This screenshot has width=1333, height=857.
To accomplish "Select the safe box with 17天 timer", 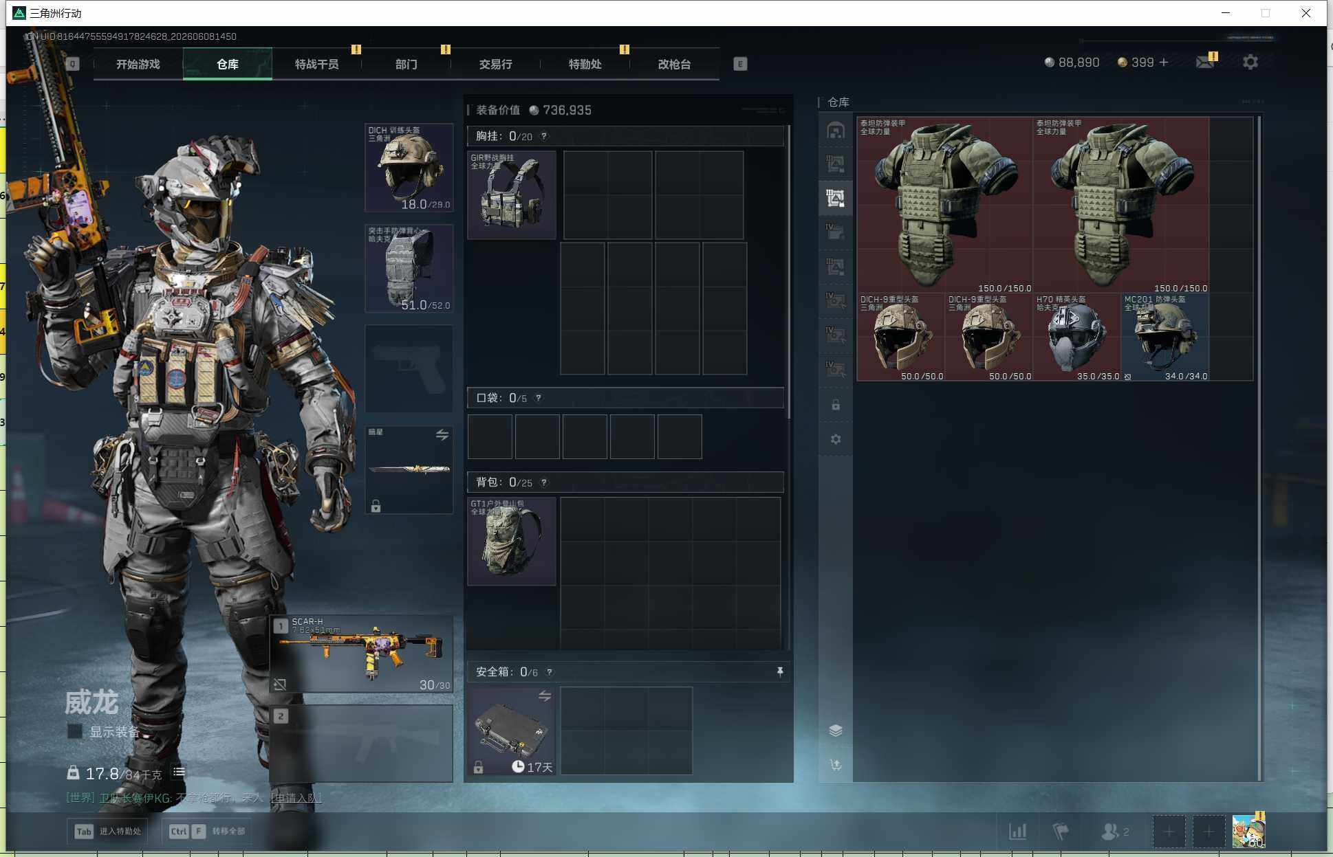I will [x=512, y=731].
